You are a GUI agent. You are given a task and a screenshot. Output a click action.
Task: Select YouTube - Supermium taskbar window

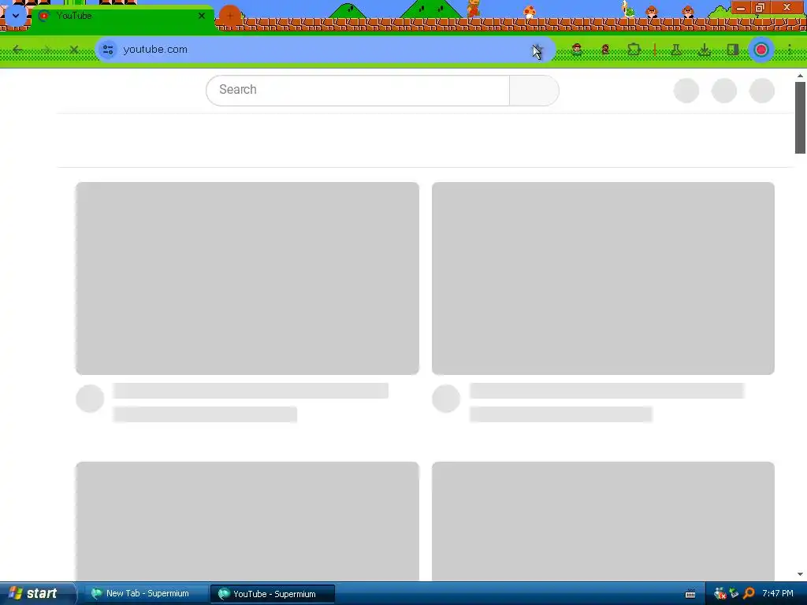[273, 594]
